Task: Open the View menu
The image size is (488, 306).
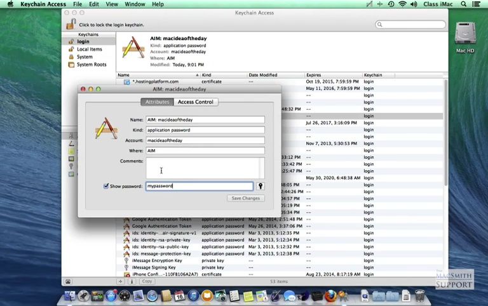Action: pyautogui.click(x=112, y=4)
